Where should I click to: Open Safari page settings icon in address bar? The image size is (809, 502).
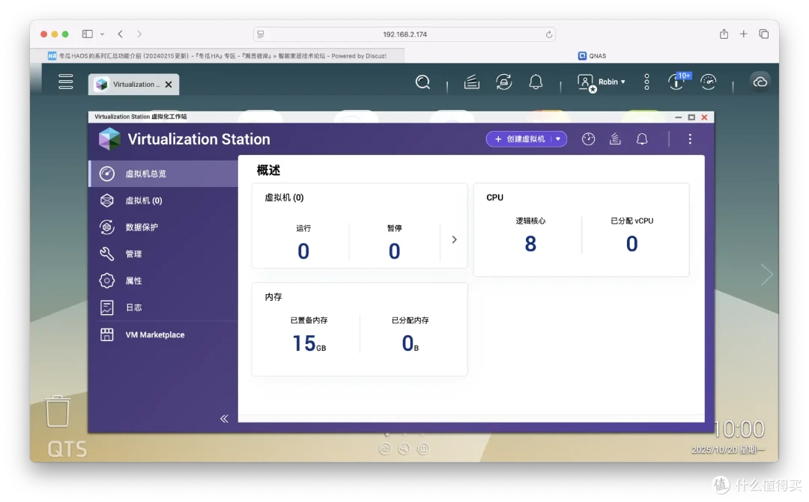261,34
